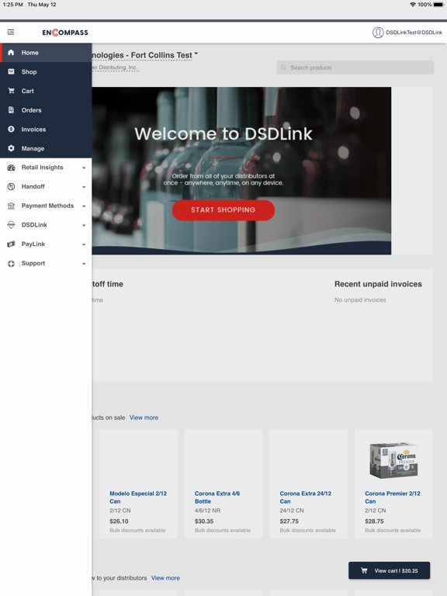Image resolution: width=447 pixels, height=596 pixels.
Task: Click the Manage gear icon
Action: (x=11, y=148)
